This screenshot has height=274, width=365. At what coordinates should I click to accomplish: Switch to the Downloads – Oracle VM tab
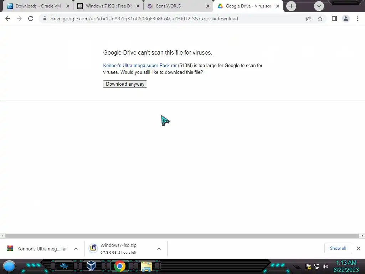coord(38,6)
